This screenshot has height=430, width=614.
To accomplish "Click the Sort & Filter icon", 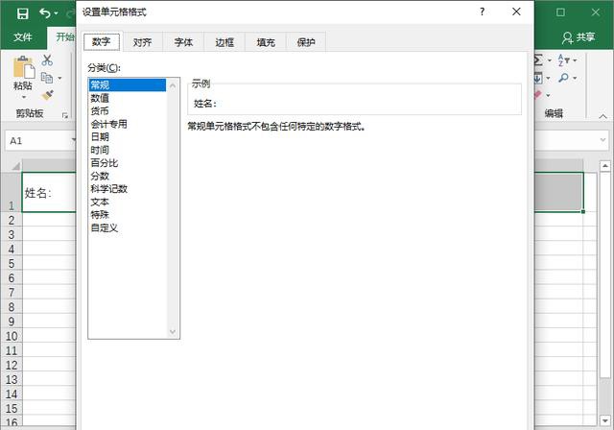I will 563,60.
